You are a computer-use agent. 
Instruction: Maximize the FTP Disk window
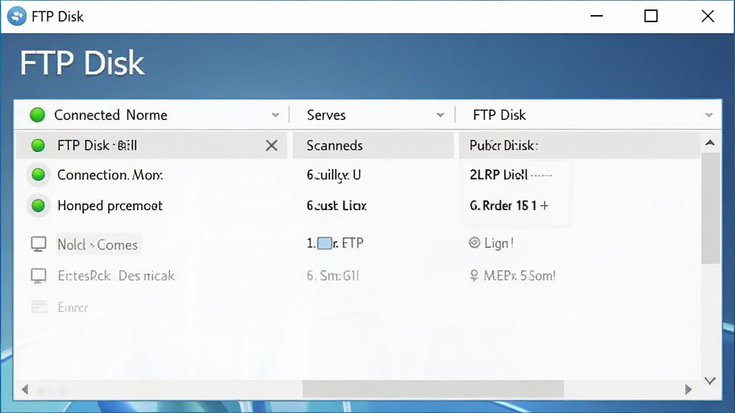point(650,16)
